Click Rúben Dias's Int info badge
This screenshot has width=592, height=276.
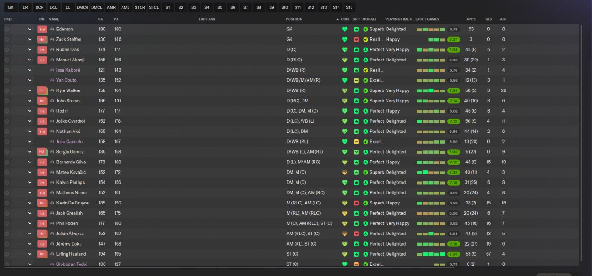pyautogui.click(x=42, y=49)
